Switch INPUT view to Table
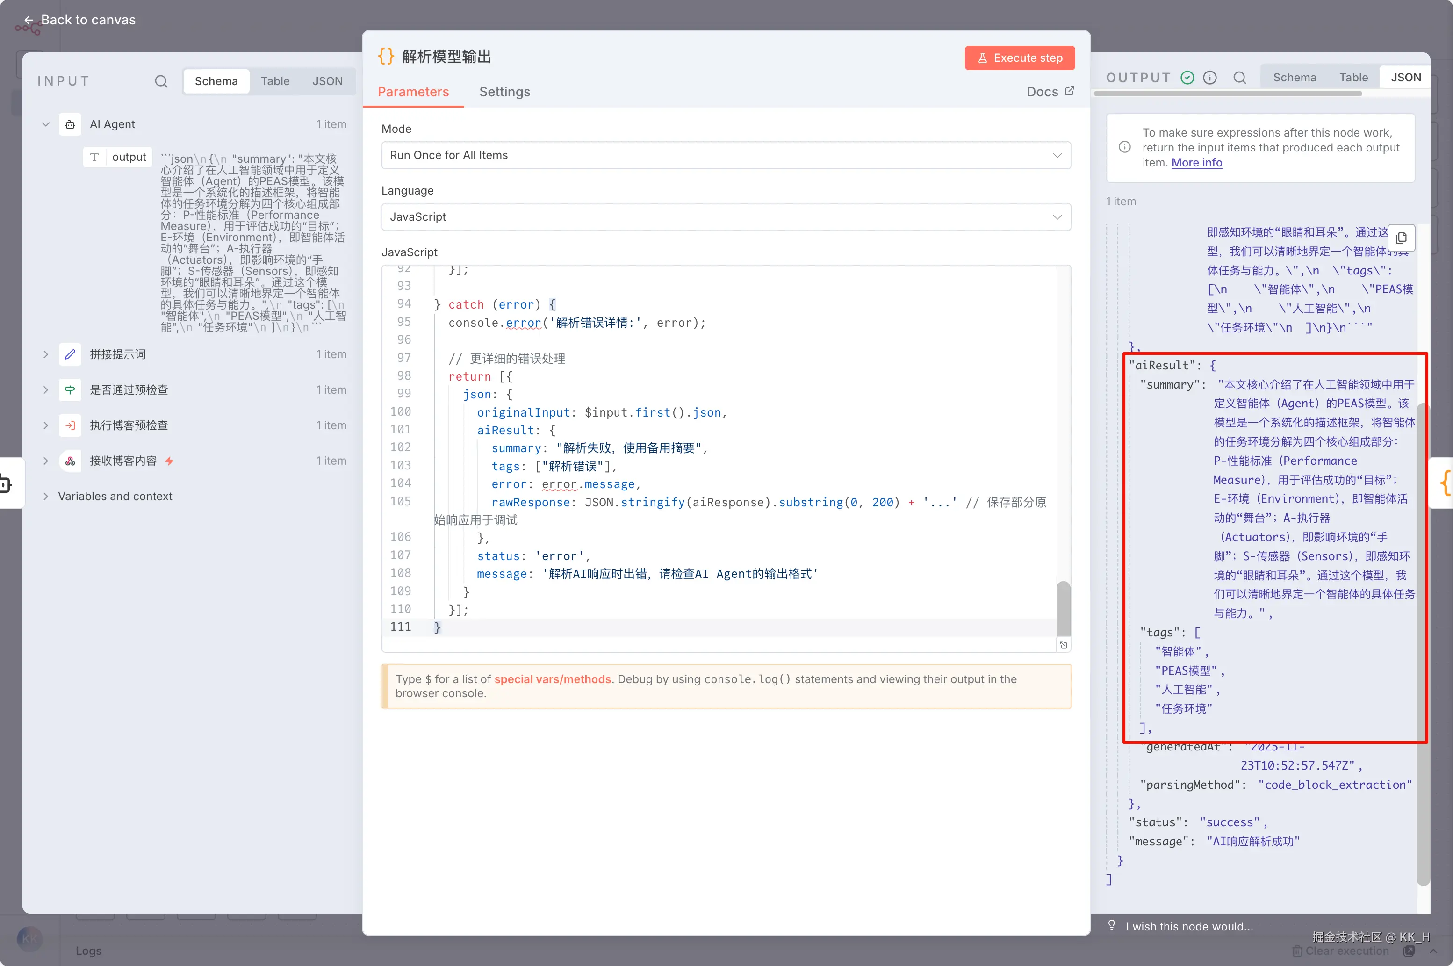The height and width of the screenshot is (966, 1453). pos(275,81)
